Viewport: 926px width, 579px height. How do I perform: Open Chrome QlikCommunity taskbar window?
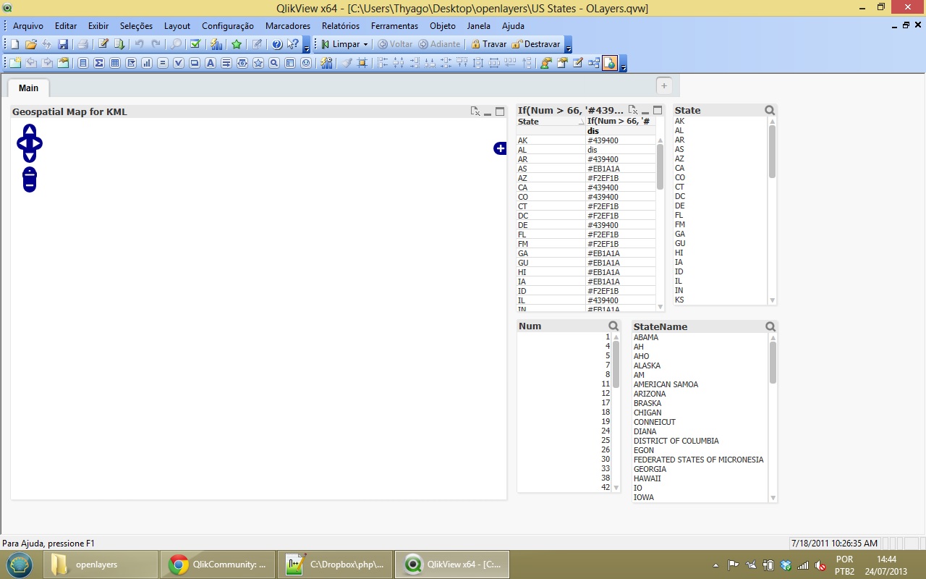click(217, 565)
